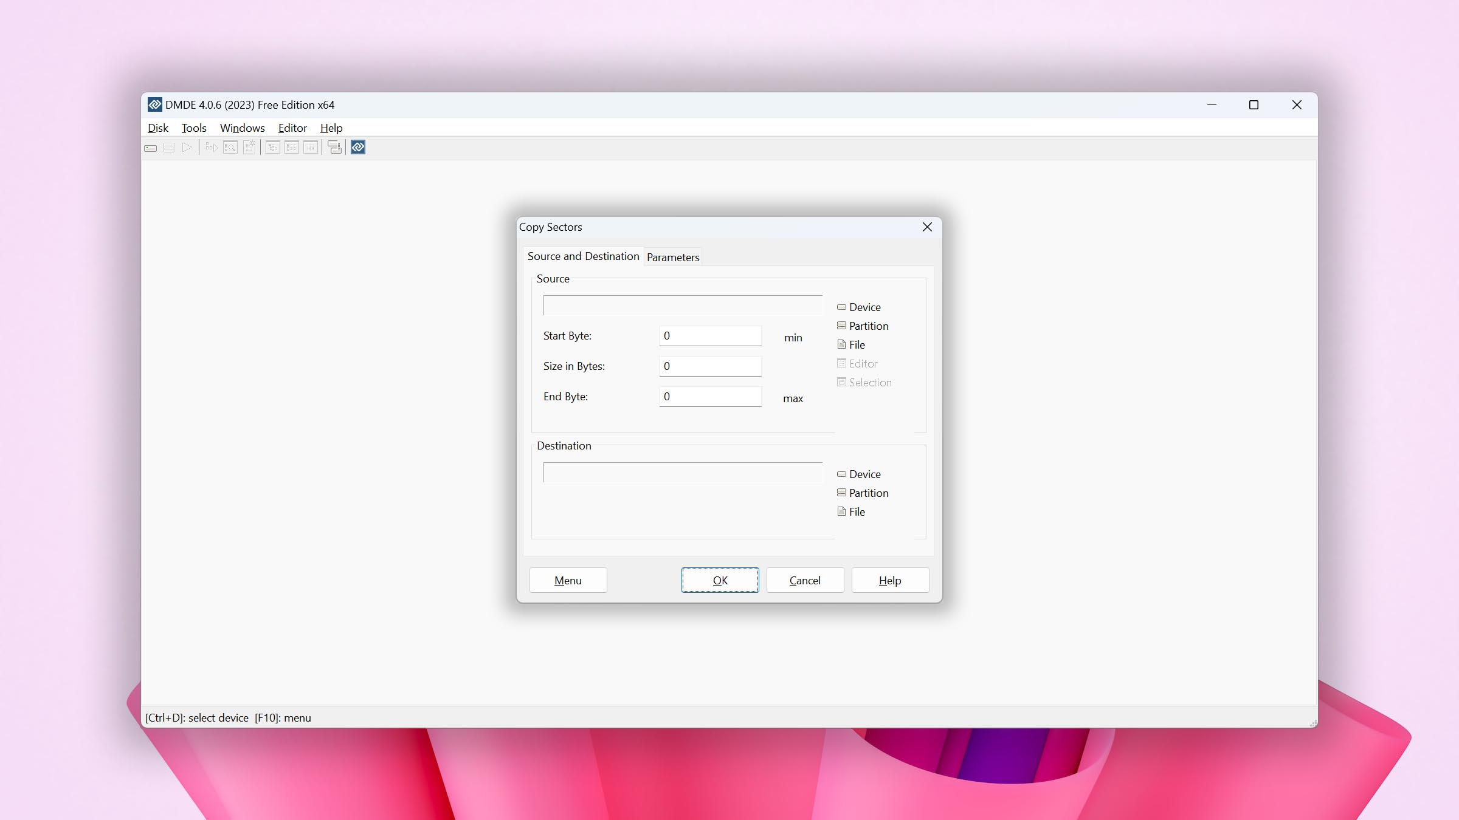Screen dimensions: 1459x820
Task: Switch to the Parameters tab
Action: coord(673,258)
